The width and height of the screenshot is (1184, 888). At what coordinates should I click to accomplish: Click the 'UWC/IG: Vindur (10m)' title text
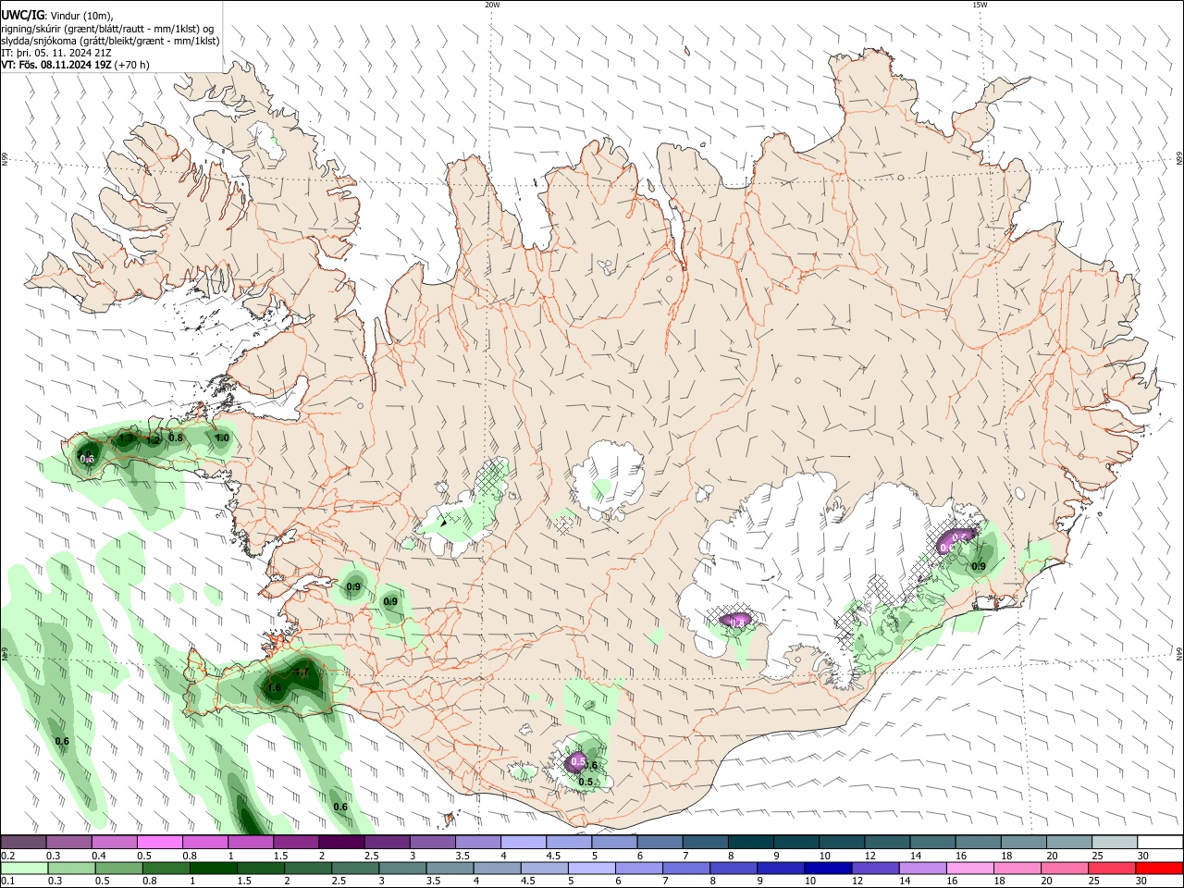click(57, 15)
